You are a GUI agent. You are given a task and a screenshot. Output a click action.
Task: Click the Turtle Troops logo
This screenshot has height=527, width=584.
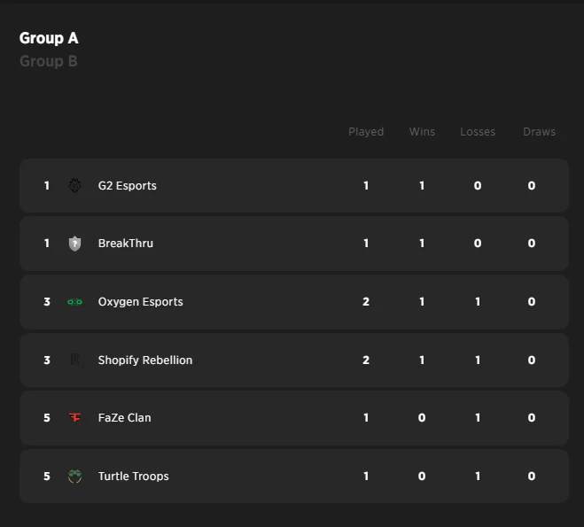pyautogui.click(x=74, y=476)
